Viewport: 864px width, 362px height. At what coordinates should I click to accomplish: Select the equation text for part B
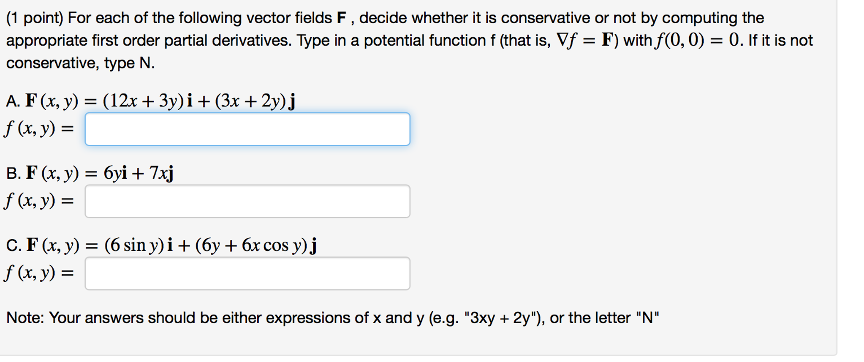(x=89, y=172)
